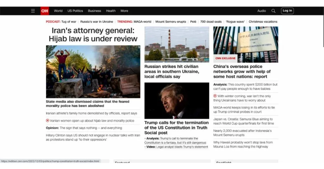Open Nearly 2,000 evacuated Indonesia story
The height and width of the screenshot is (169, 324).
coord(242,133)
